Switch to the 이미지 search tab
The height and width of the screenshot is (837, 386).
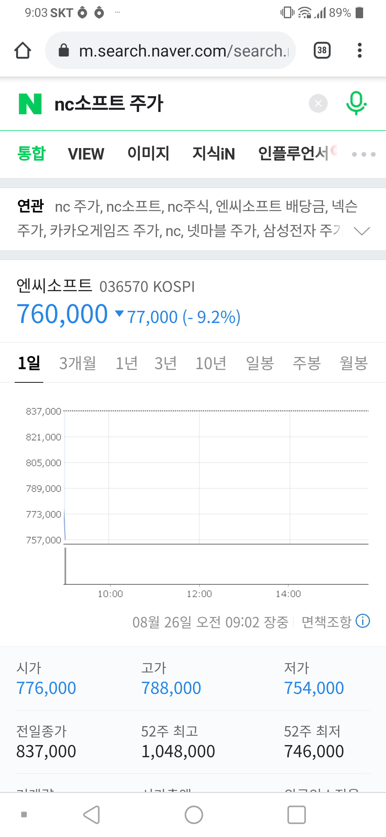[148, 153]
